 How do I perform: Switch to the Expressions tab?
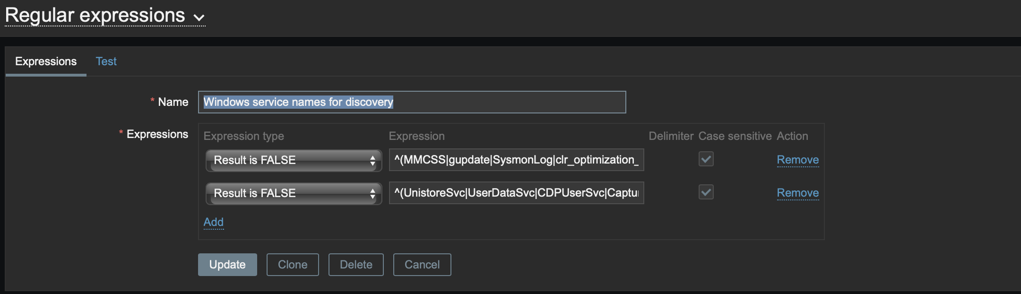coord(46,61)
